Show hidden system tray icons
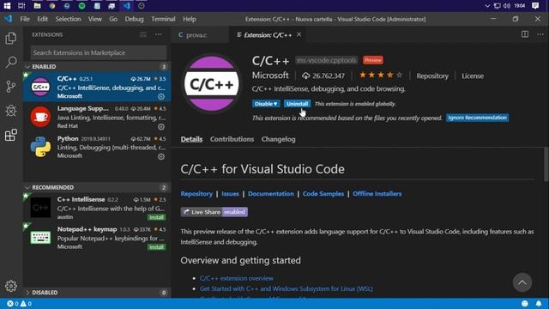549x309 pixels. click(487, 6)
